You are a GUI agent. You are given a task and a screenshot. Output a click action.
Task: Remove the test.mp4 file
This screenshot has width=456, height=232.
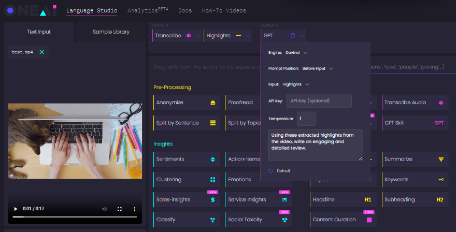42,52
